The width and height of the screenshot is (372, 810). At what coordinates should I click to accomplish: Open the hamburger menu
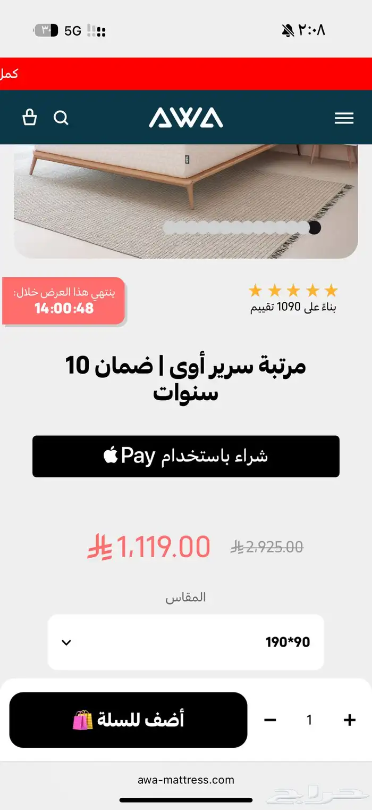pos(344,118)
